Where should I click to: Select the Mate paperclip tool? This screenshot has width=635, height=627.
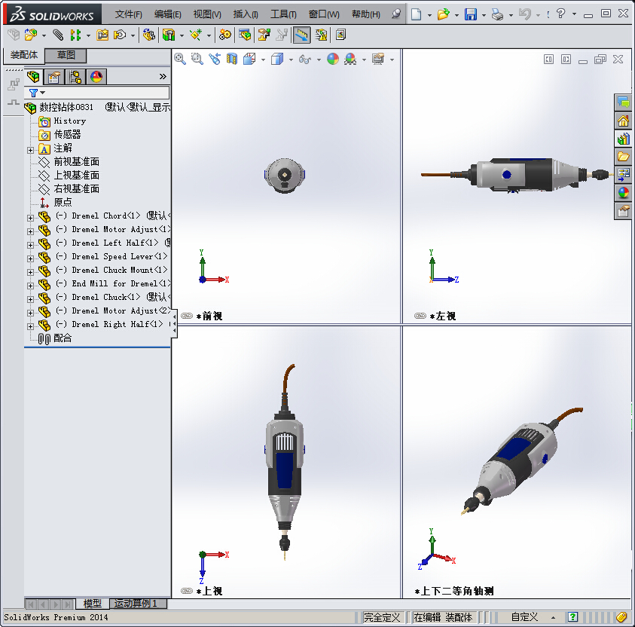tap(58, 35)
